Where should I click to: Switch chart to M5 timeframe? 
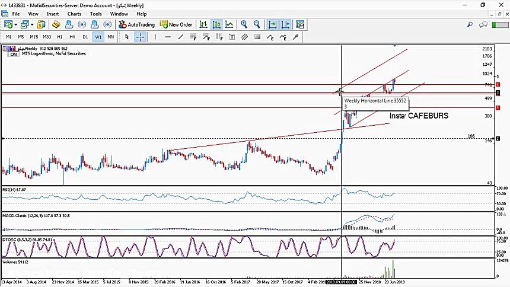click(21, 37)
